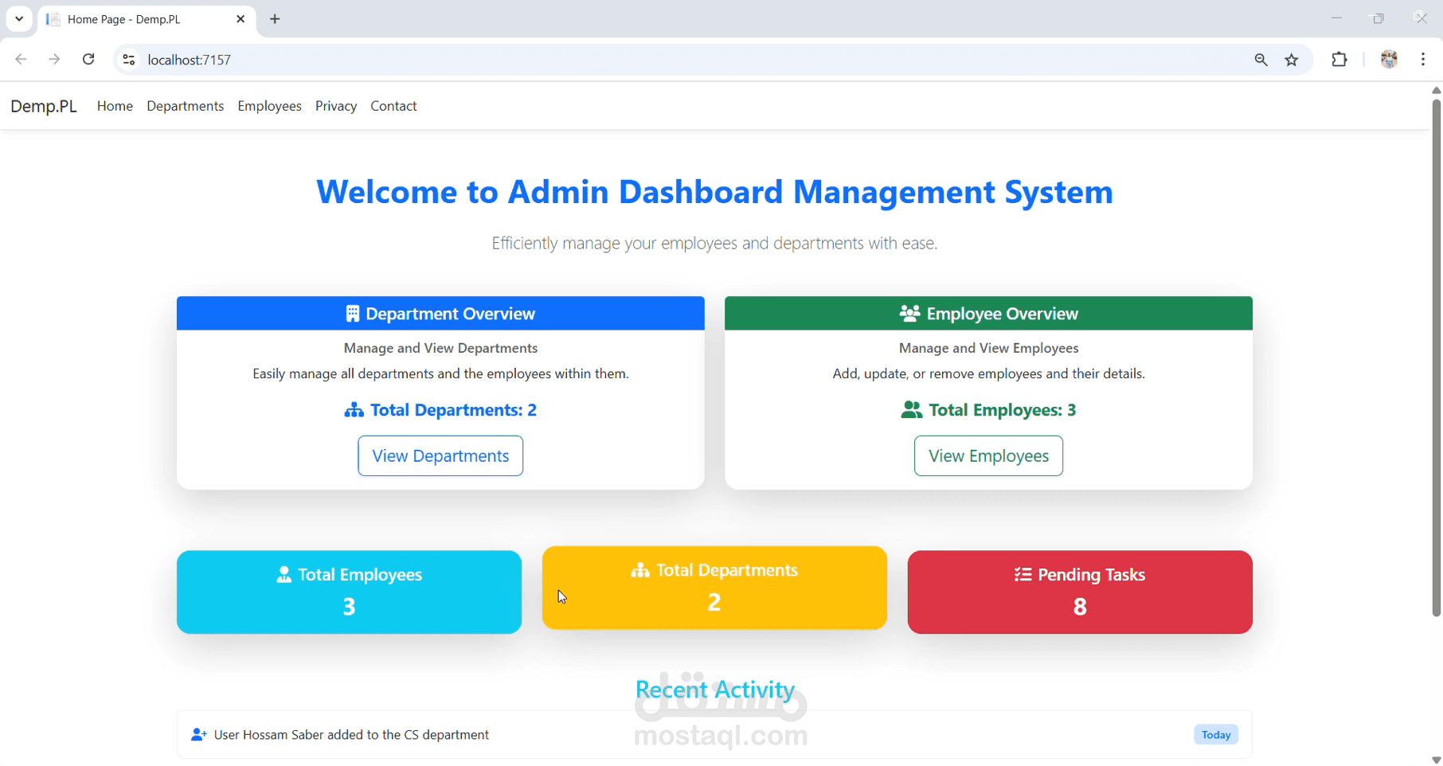This screenshot has height=766, width=1443.
Task: Open the Contact nav link
Action: tap(393, 106)
